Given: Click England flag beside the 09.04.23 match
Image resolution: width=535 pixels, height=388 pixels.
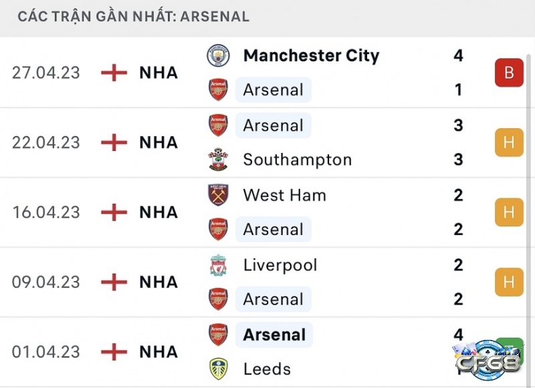Looking at the screenshot, I should click(x=114, y=282).
